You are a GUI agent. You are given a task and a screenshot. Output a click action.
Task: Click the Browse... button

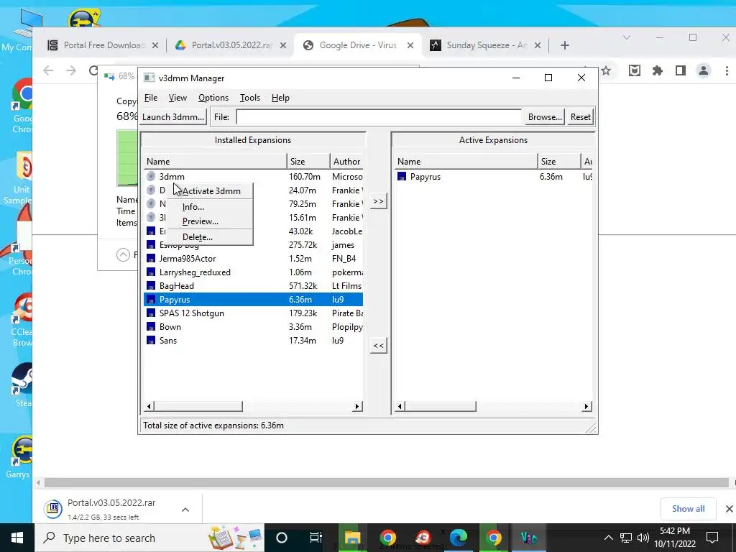[545, 117]
